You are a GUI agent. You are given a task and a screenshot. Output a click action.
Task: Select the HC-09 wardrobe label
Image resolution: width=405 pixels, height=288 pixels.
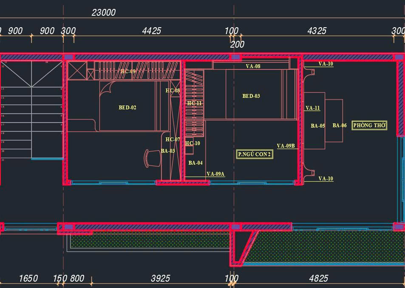127,71
